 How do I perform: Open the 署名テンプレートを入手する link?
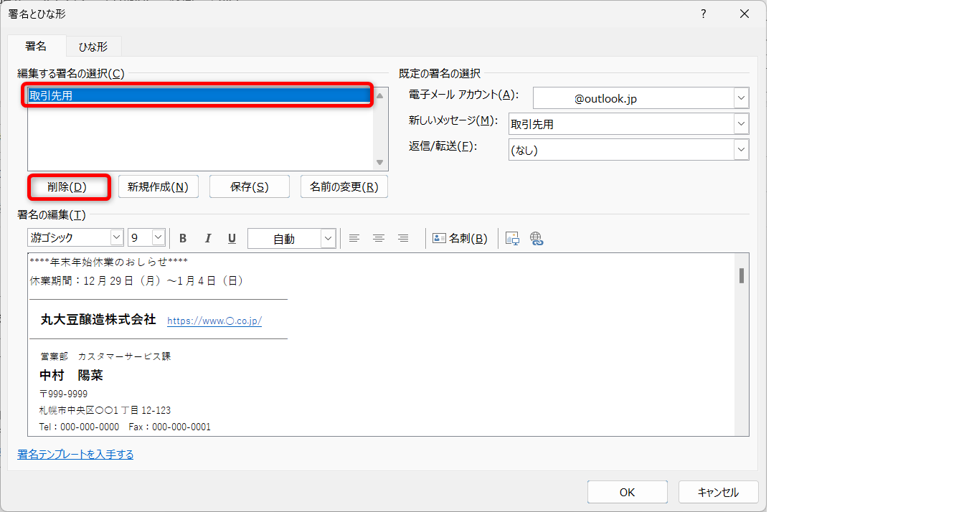coord(75,455)
